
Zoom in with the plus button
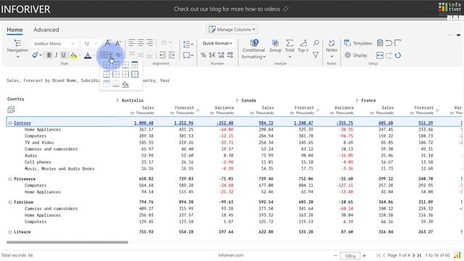364,255
